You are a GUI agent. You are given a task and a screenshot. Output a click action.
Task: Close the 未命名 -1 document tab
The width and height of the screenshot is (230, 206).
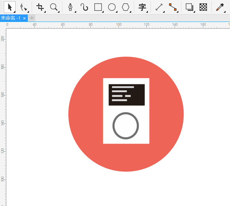25,18
